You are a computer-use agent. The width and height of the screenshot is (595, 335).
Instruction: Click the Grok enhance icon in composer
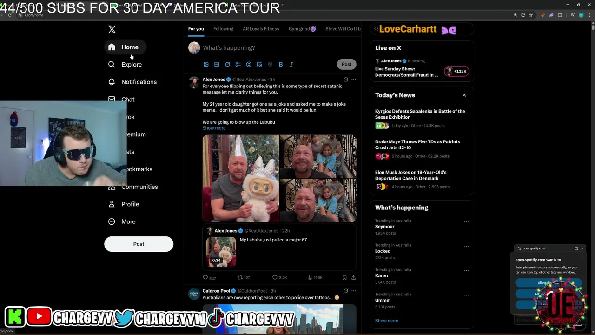coord(227,64)
